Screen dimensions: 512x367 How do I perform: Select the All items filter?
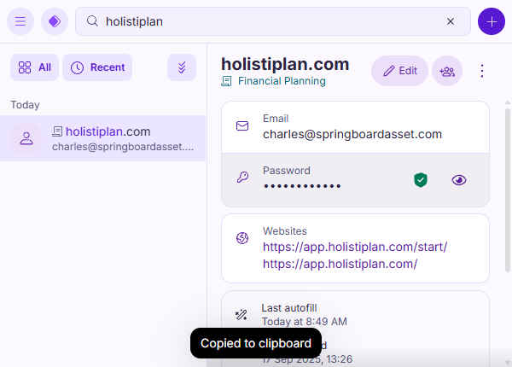35,67
